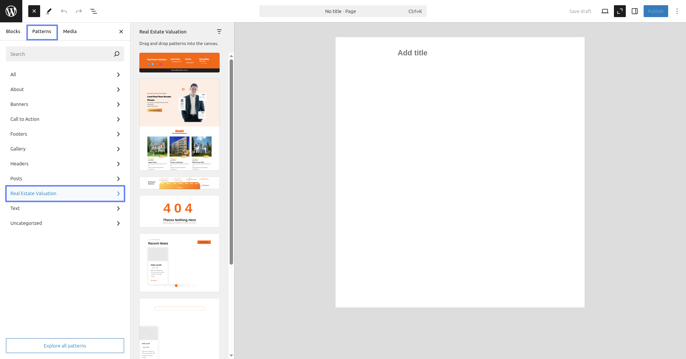Select the Real Estate Valuation category
686x359 pixels.
pos(65,194)
